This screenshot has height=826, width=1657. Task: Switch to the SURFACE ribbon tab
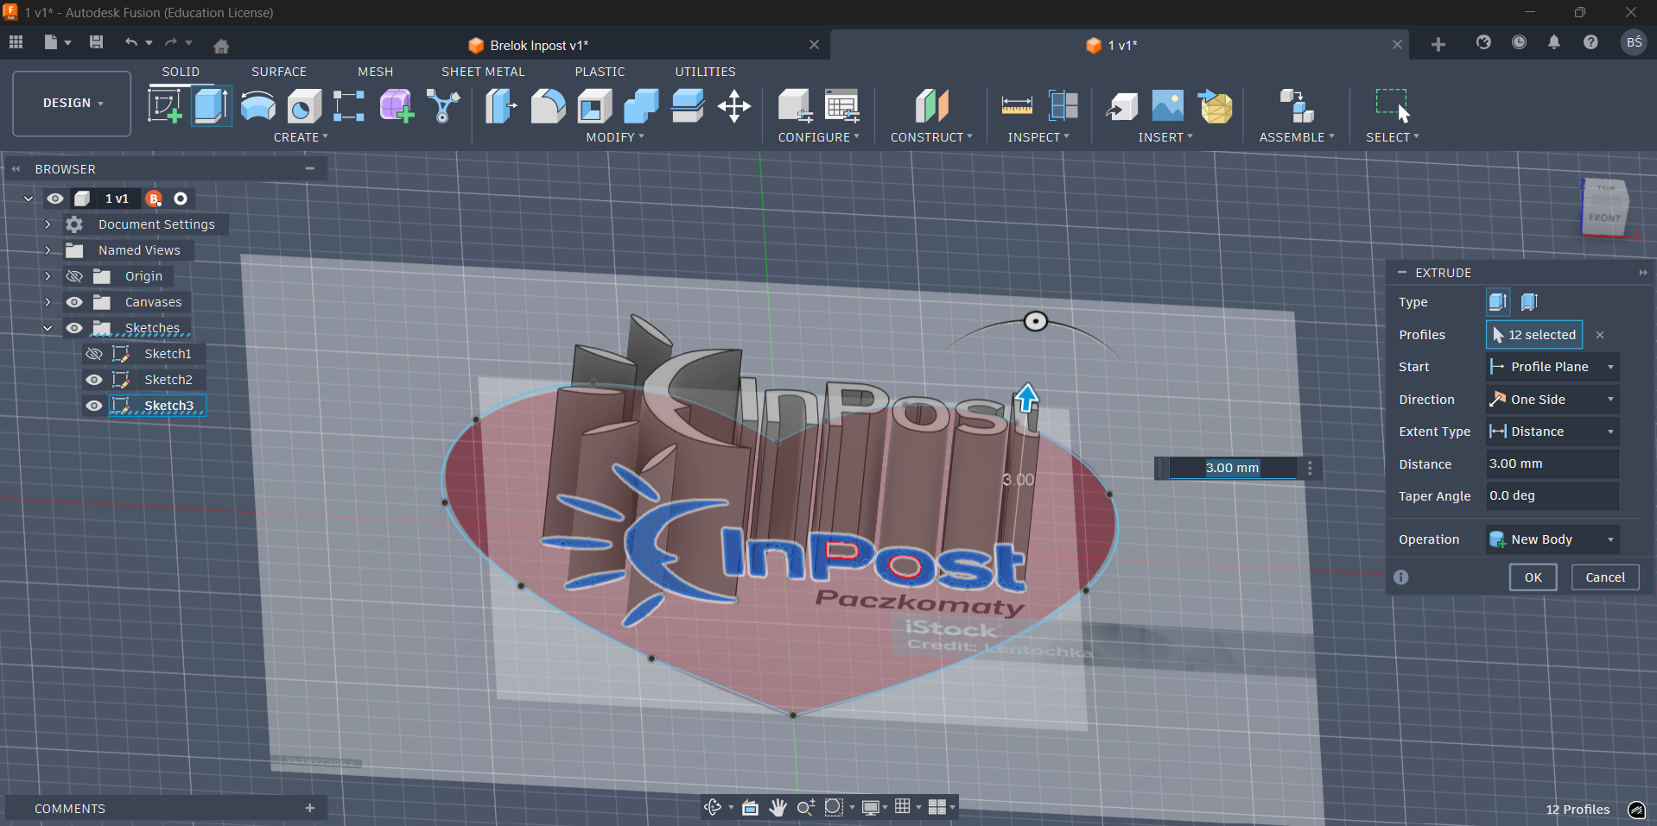point(278,72)
